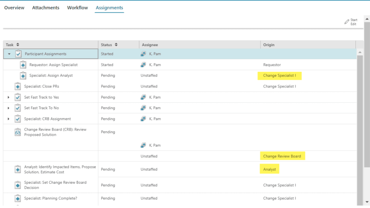Viewport: 370px width, 208px height.
Task: Click the Specialist: CRB Assignment checkbox icon
Action: click(x=18, y=119)
